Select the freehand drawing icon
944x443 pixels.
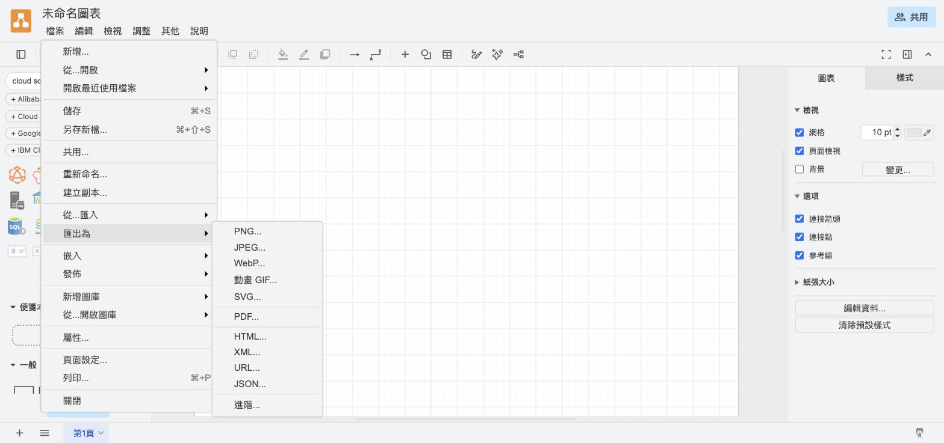476,55
